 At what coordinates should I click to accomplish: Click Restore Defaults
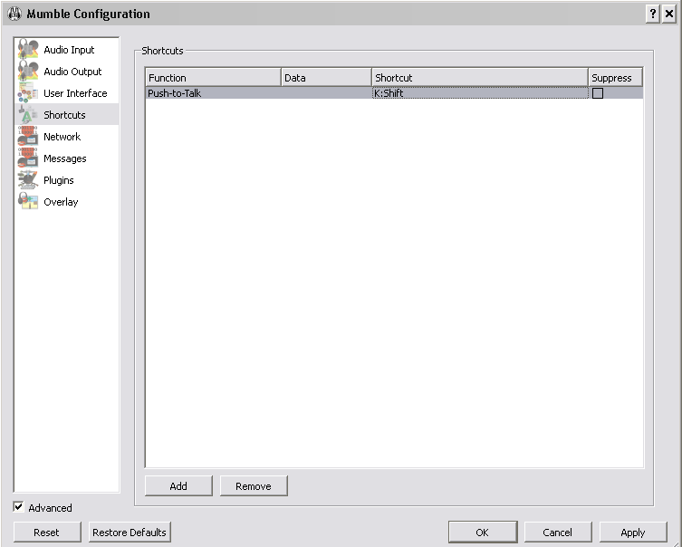(x=130, y=533)
